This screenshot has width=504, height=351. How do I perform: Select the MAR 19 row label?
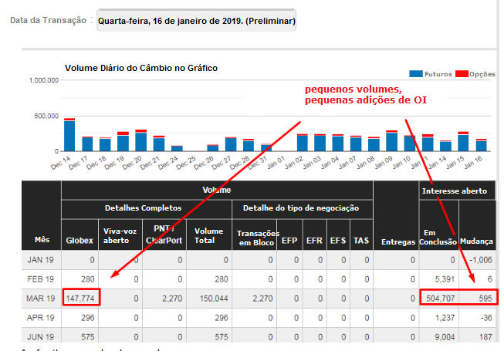pyautogui.click(x=41, y=297)
